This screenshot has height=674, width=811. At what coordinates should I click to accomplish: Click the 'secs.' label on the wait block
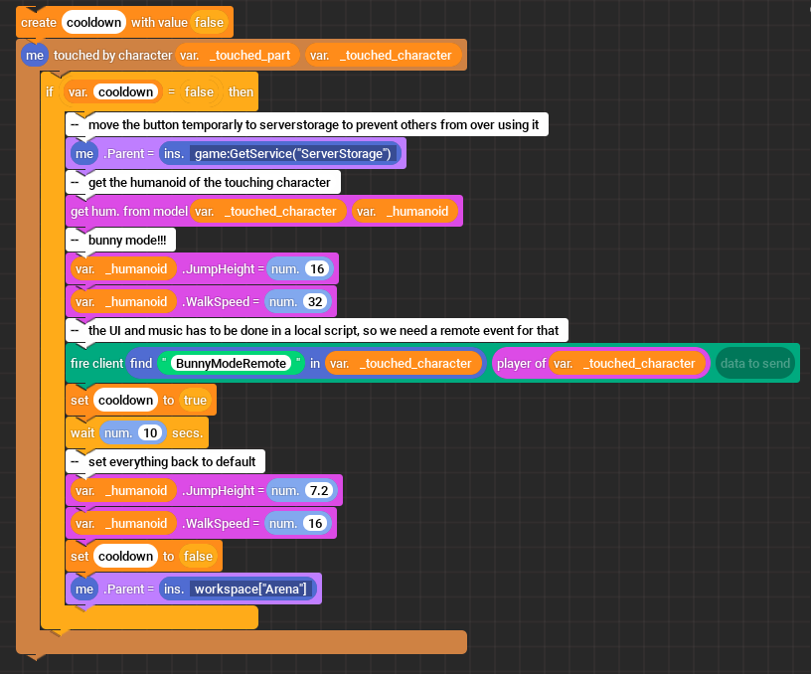(187, 432)
